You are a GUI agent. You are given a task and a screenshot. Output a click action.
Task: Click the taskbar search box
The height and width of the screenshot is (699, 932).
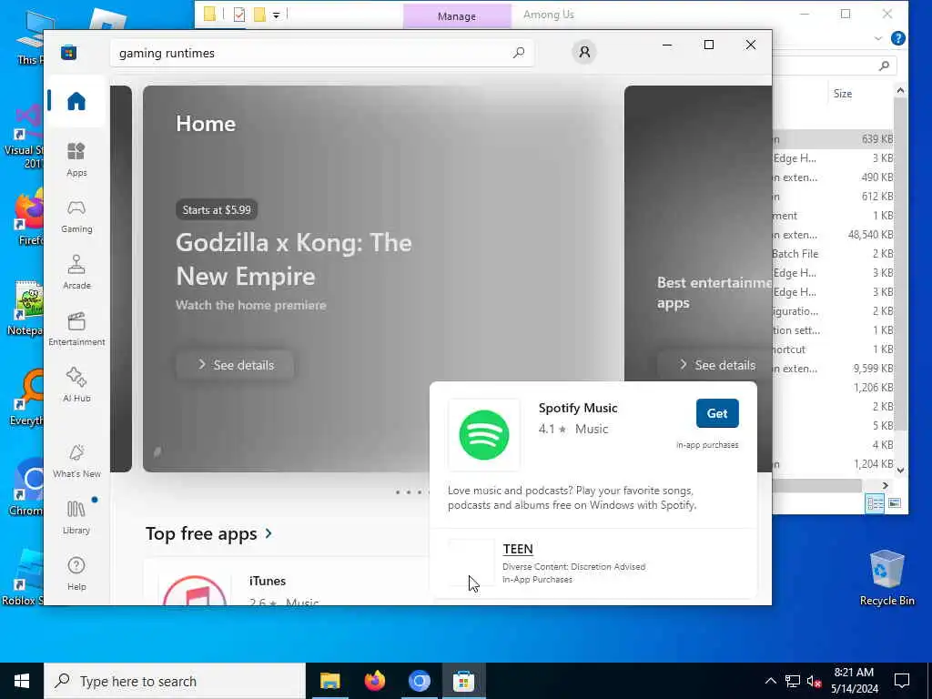tap(175, 681)
